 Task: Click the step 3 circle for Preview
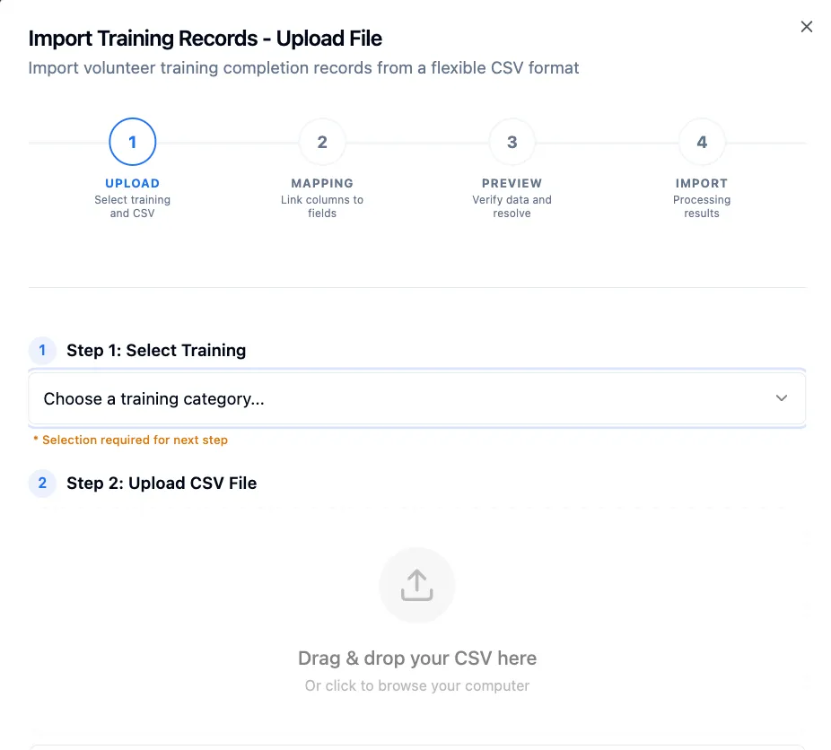(512, 143)
